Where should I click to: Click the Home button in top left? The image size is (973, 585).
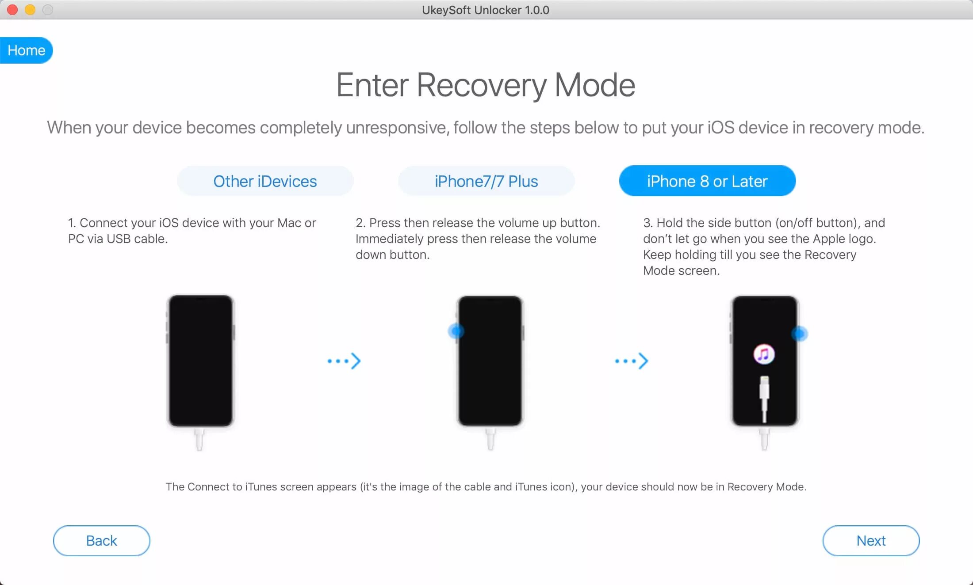[27, 49]
